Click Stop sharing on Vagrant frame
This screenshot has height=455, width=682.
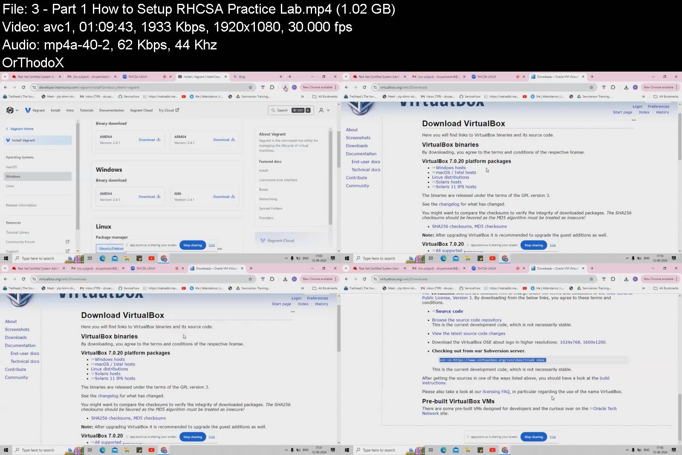click(193, 245)
